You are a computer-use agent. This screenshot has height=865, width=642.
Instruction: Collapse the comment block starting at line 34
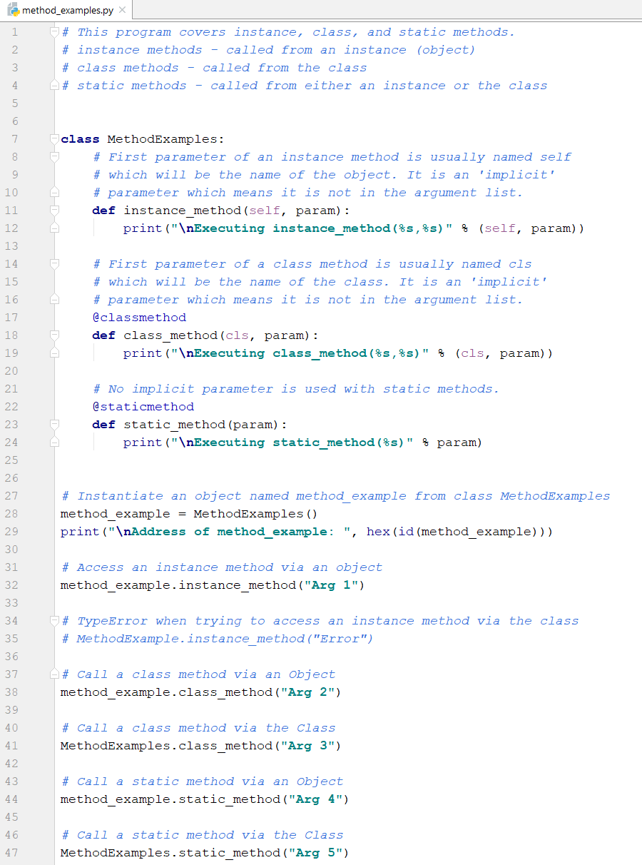coord(53,620)
